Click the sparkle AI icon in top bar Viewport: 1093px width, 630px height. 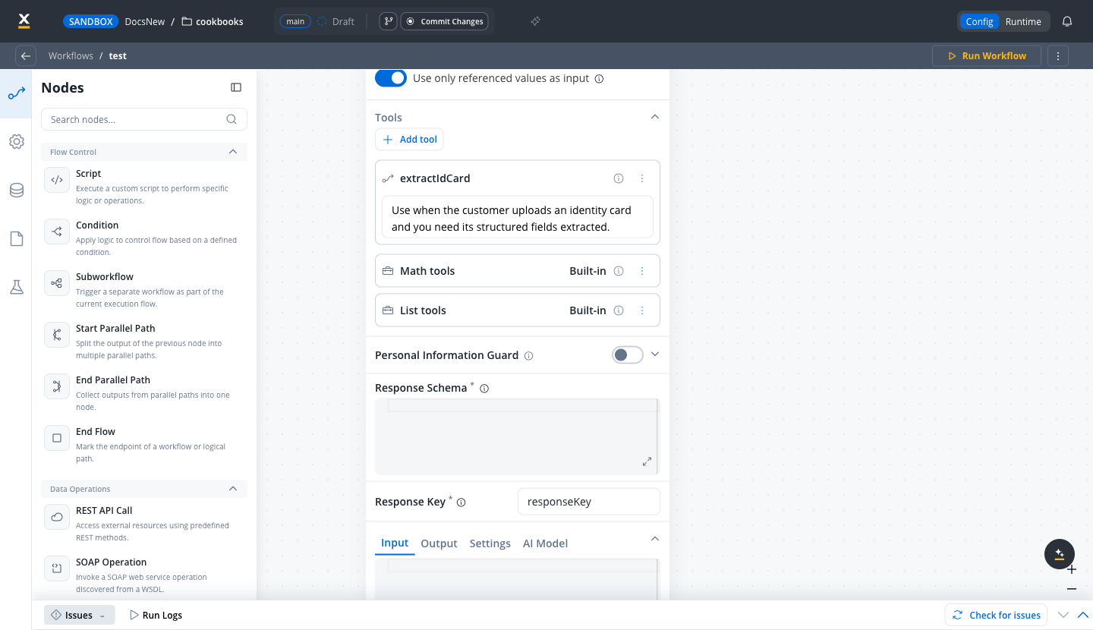pyautogui.click(x=535, y=21)
